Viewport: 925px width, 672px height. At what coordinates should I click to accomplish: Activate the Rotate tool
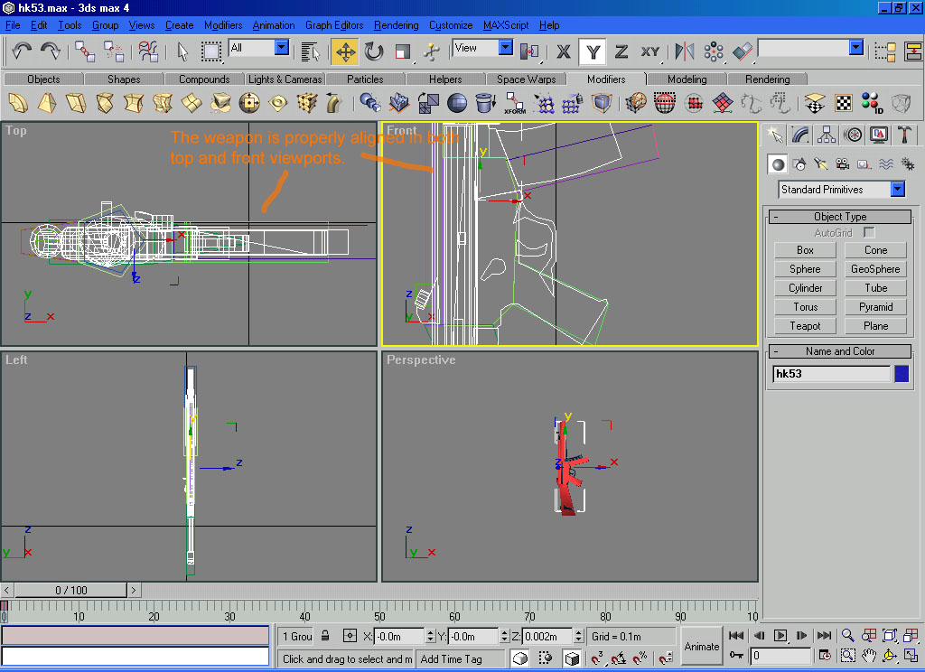tap(374, 51)
